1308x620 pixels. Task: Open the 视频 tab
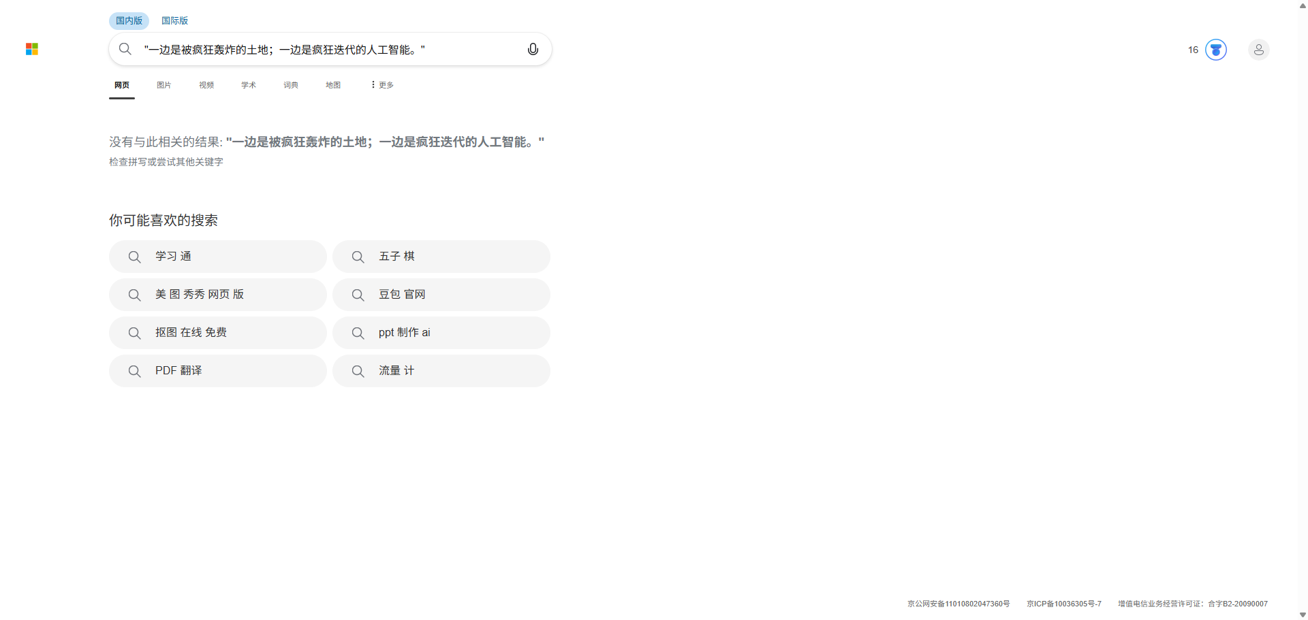(206, 85)
